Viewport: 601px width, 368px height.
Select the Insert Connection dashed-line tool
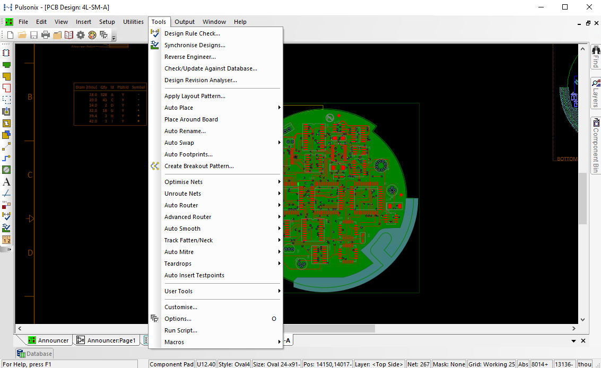coord(6,146)
